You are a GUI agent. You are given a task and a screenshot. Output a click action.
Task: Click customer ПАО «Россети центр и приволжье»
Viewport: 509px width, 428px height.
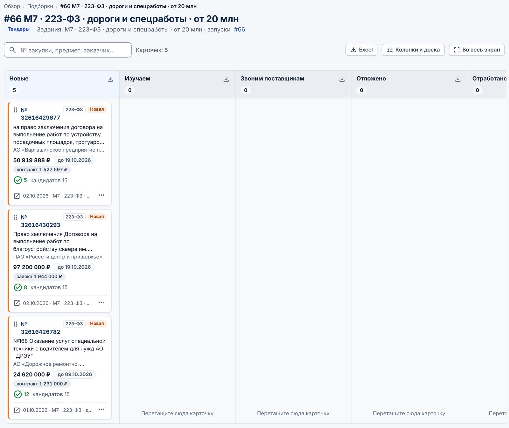pyautogui.click(x=58, y=257)
